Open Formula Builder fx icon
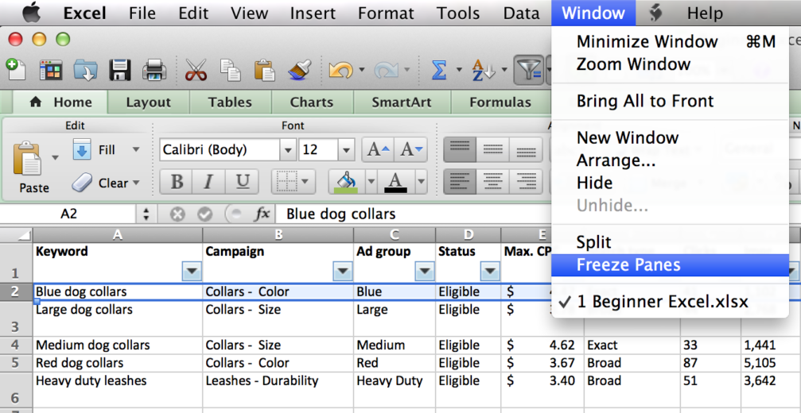Image resolution: width=801 pixels, height=413 pixels. tap(262, 214)
